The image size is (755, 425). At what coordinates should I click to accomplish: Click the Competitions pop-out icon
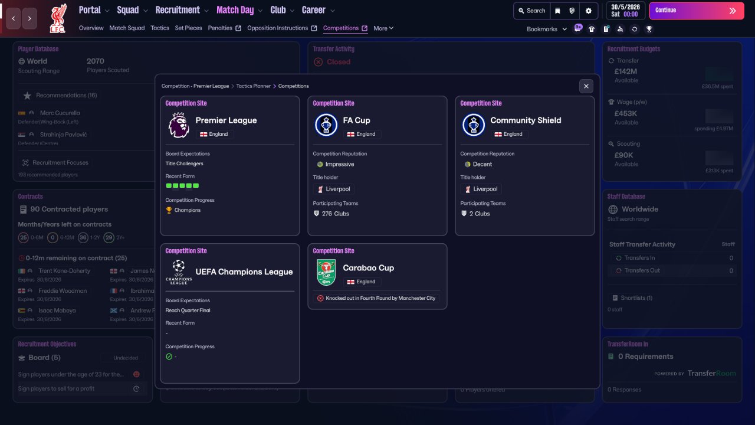coord(365,28)
